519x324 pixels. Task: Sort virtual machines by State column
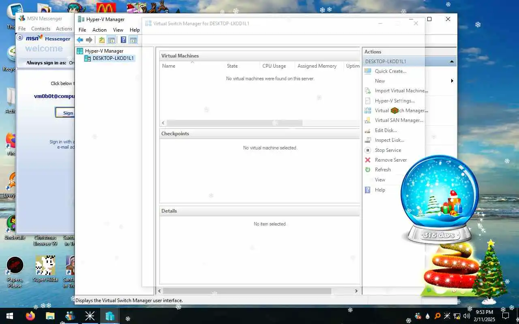242,66
